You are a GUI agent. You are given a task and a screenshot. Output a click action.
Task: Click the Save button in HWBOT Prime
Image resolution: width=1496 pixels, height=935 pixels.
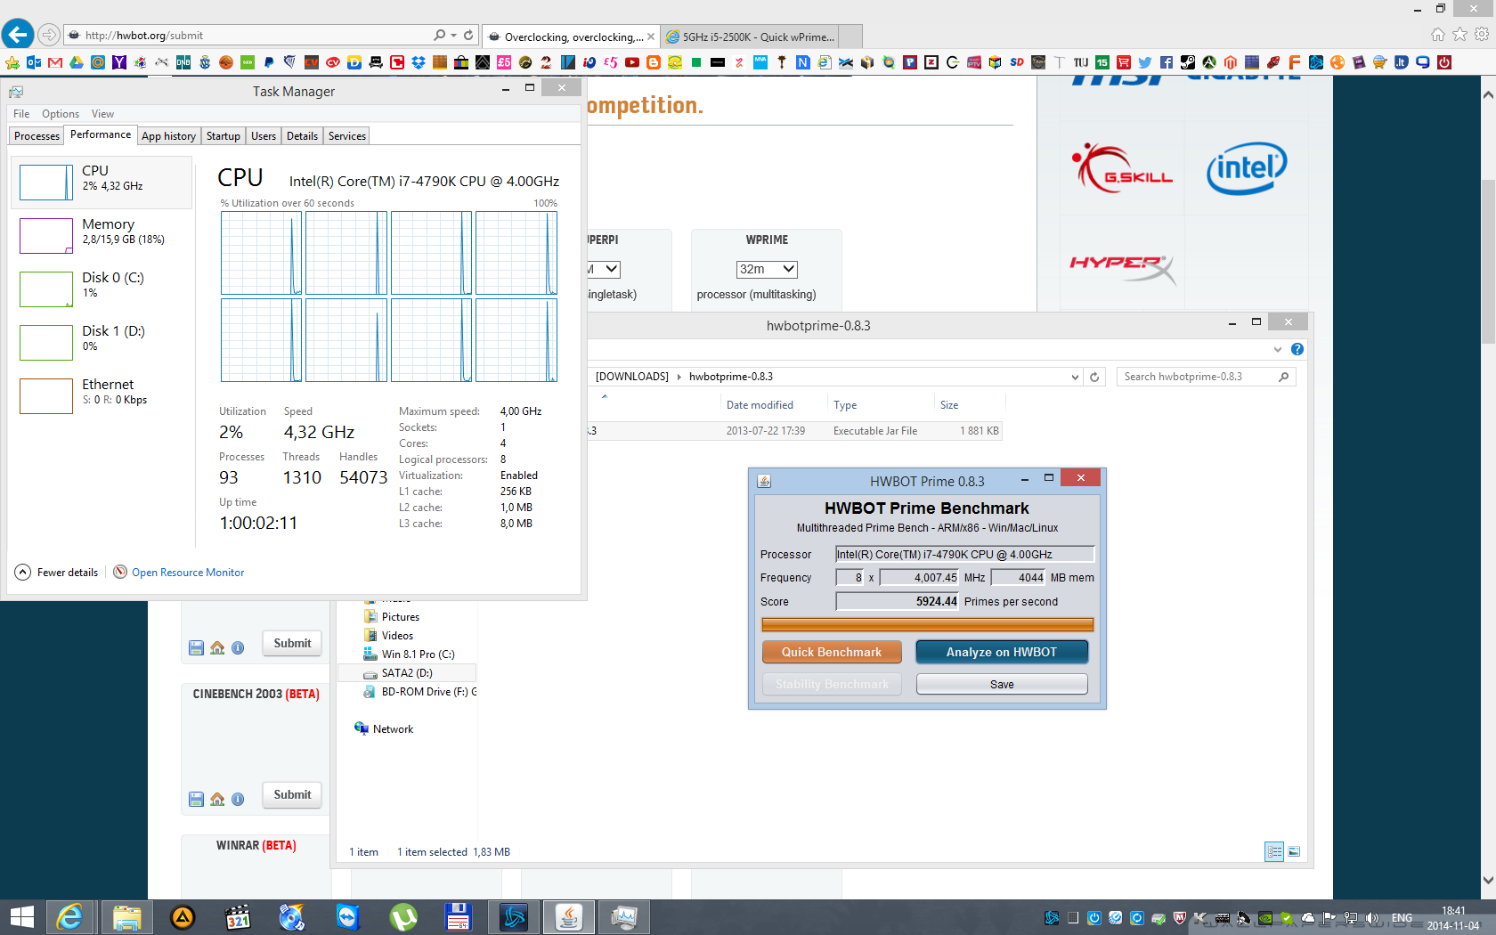click(1002, 684)
